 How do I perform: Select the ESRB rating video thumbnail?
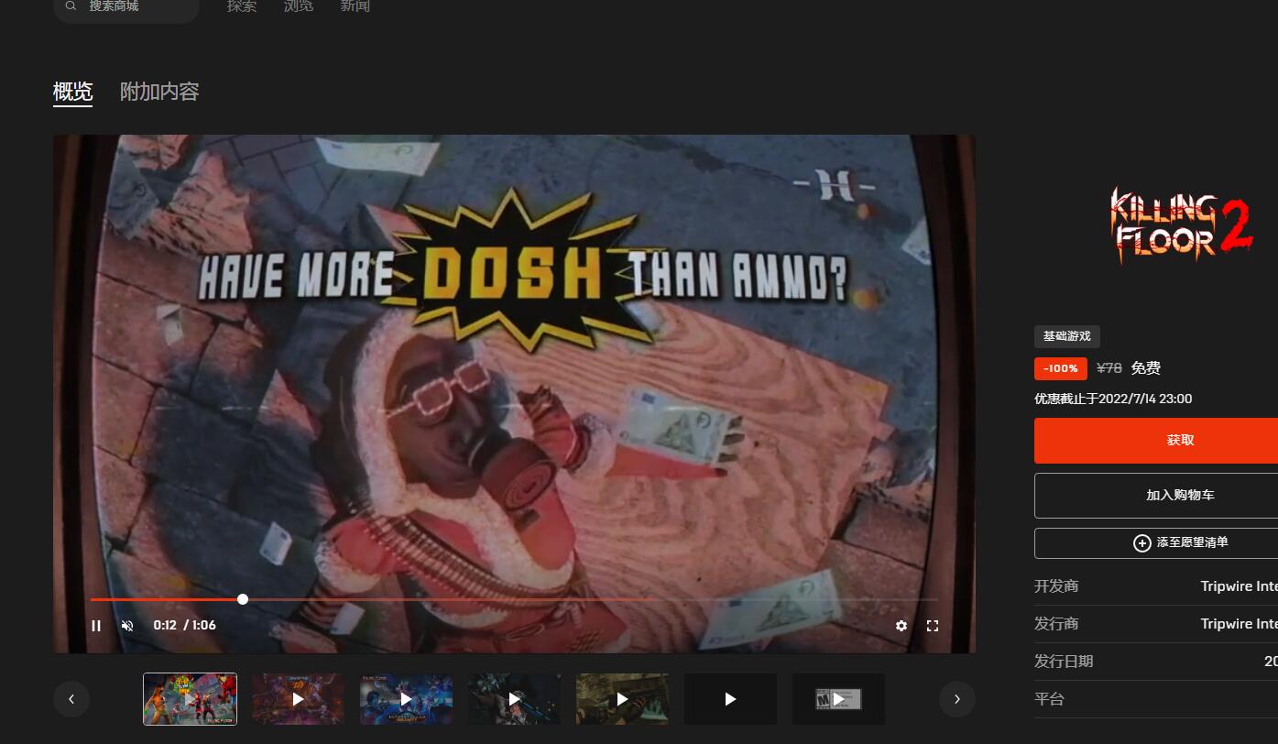pyautogui.click(x=838, y=699)
